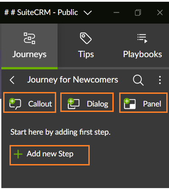Switch to the Playbooks tab

[x=142, y=45]
